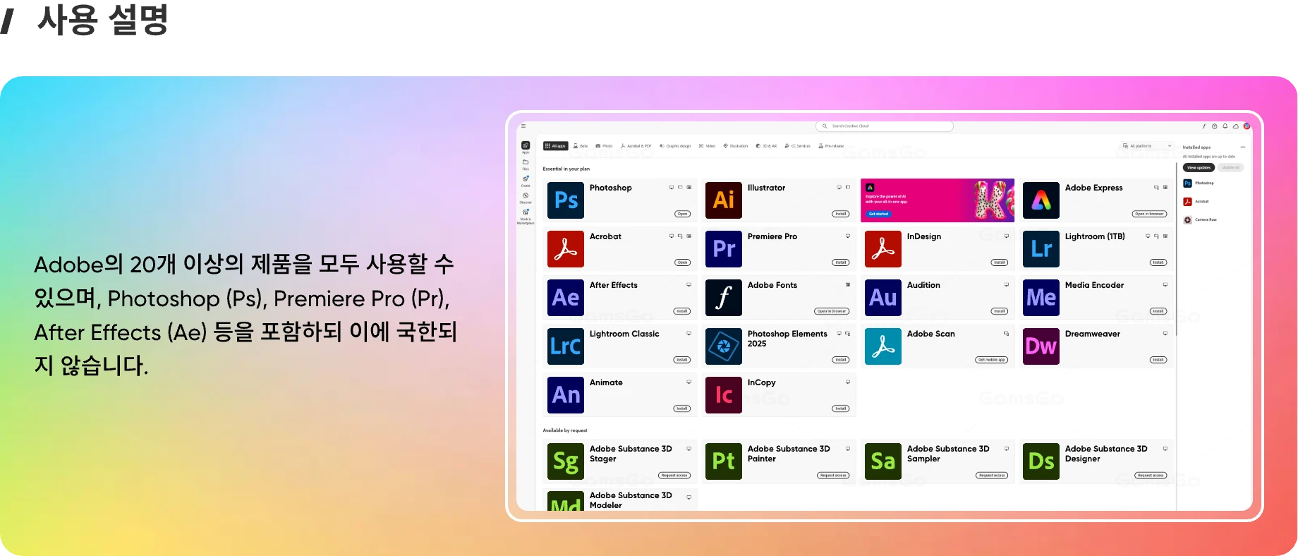Click the Animate An icon
Screen dimensions: 1298x556
point(566,395)
